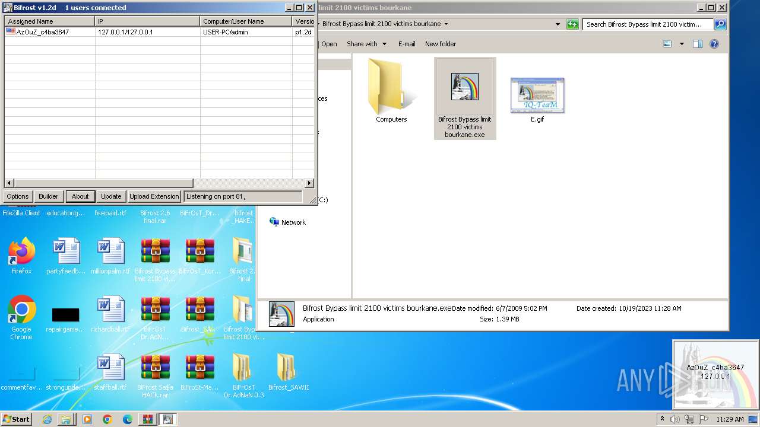
Task: Select millionpalm.rtf on desktop
Action: (110, 256)
